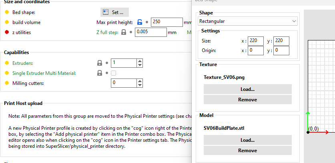Image resolution: width=335 pixels, height=163 pixels.
Task: Click the Size x value field
Action: (256, 41)
